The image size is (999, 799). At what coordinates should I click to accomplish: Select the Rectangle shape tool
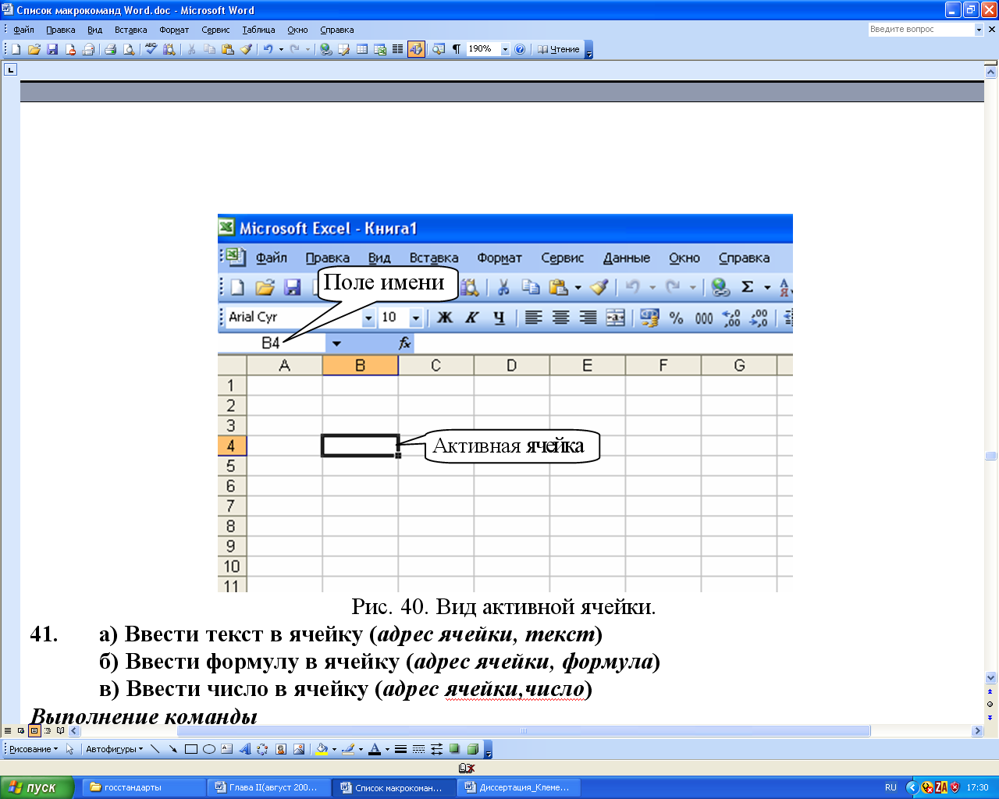pos(190,749)
